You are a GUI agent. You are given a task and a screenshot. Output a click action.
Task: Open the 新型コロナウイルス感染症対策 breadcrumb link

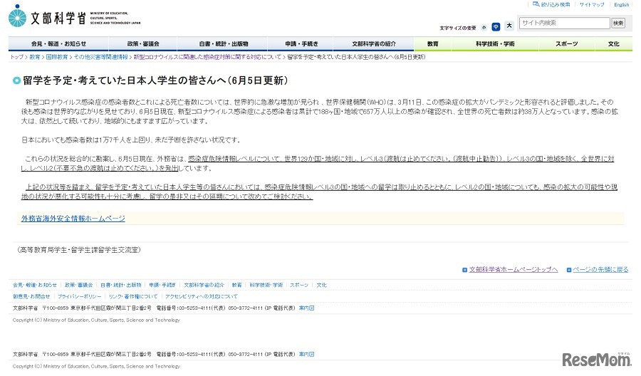[207, 57]
